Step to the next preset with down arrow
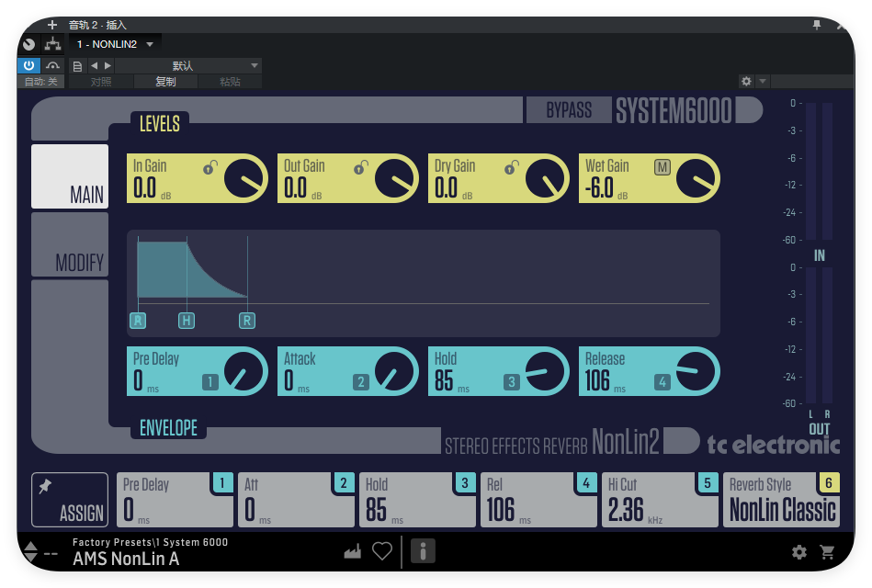Image resolution: width=872 pixels, height=588 pixels. pos(31,557)
